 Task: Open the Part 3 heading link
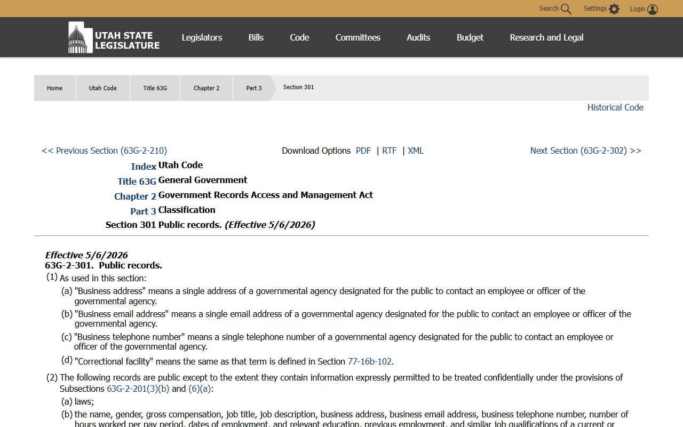tap(143, 211)
